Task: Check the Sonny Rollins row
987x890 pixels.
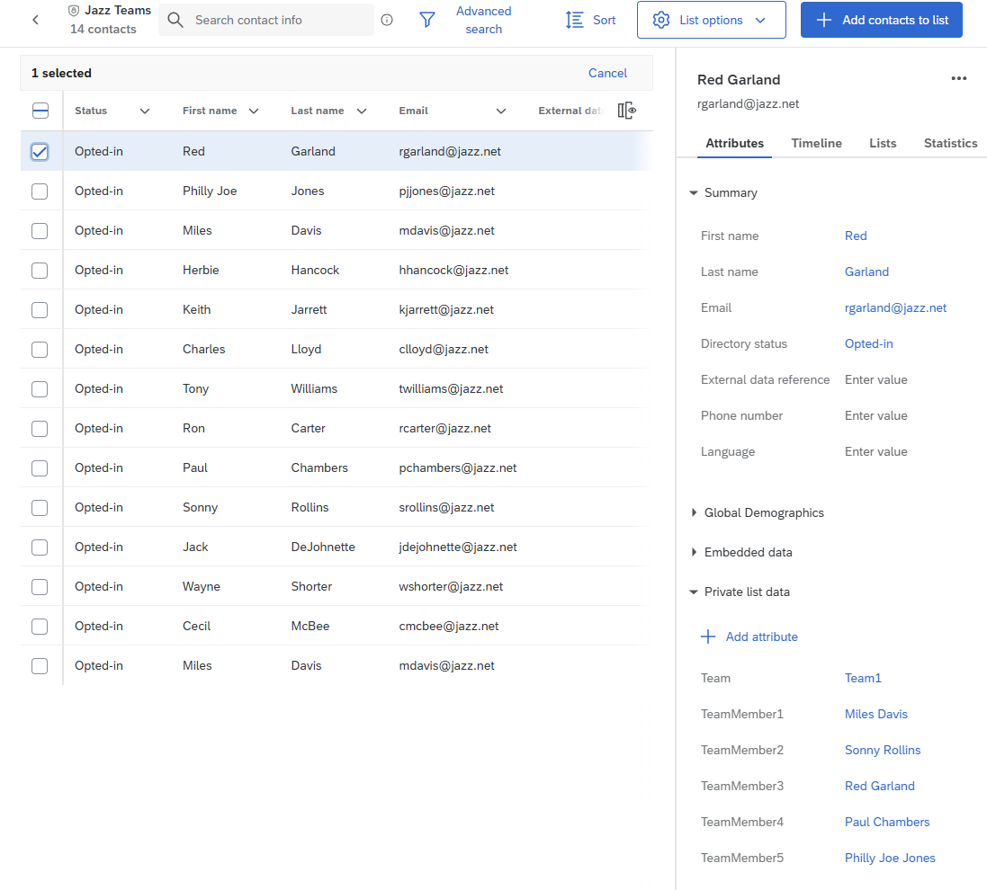Action: click(40, 508)
